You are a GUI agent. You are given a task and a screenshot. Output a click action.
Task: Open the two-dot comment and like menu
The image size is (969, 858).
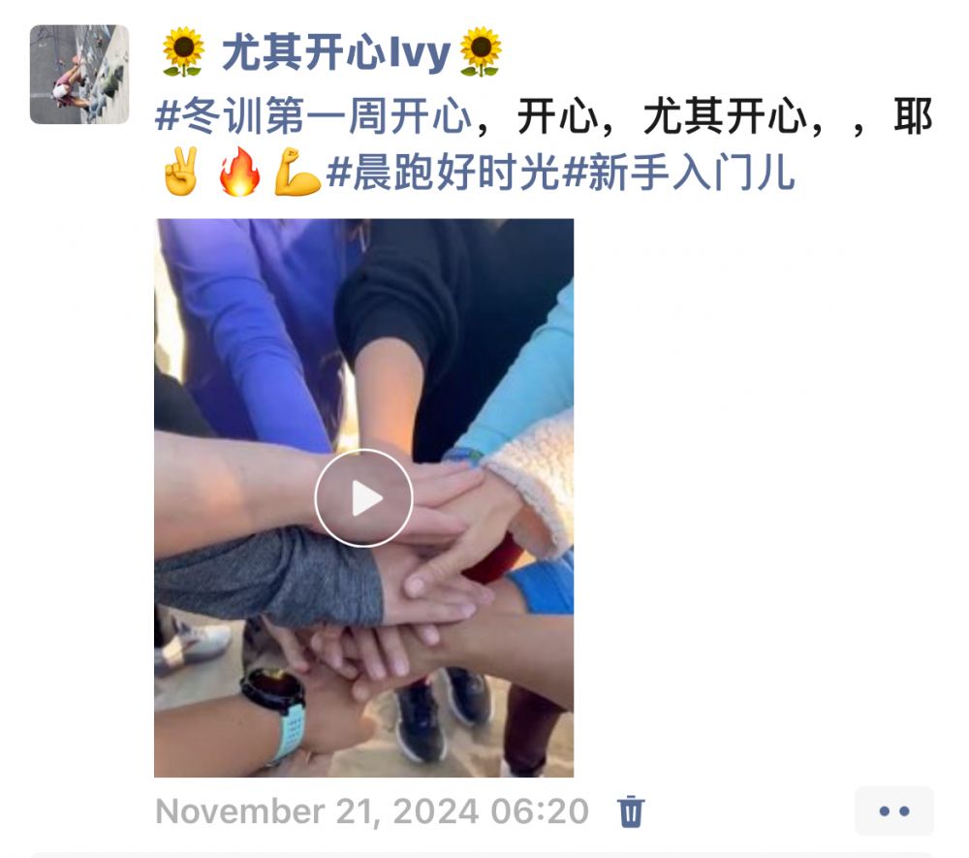[x=894, y=811]
